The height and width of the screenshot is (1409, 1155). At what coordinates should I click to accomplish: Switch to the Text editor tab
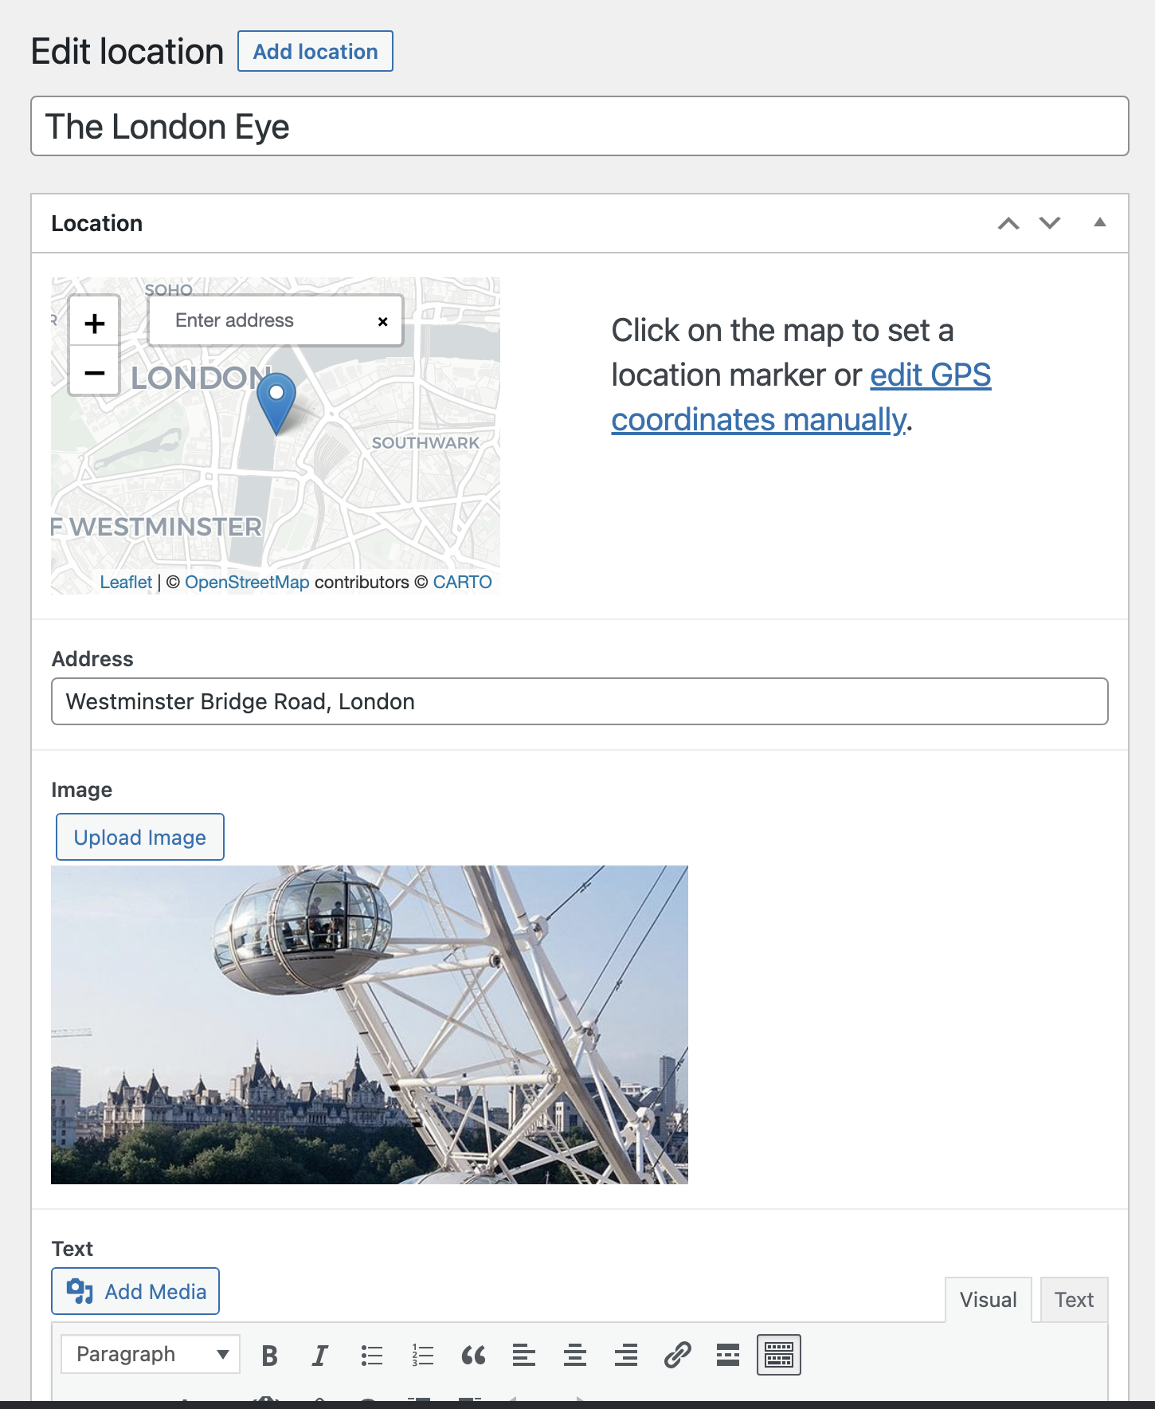1074,1300
